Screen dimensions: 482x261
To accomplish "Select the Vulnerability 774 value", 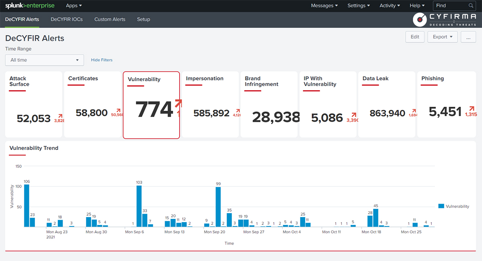I will tap(154, 109).
